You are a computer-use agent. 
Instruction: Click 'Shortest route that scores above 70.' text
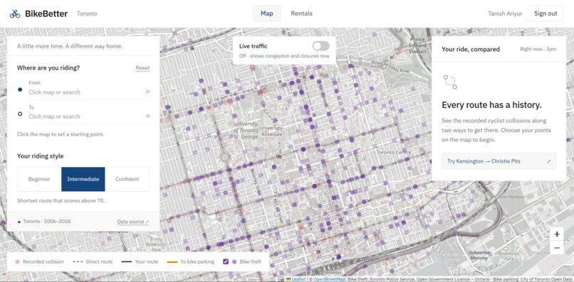click(x=61, y=200)
